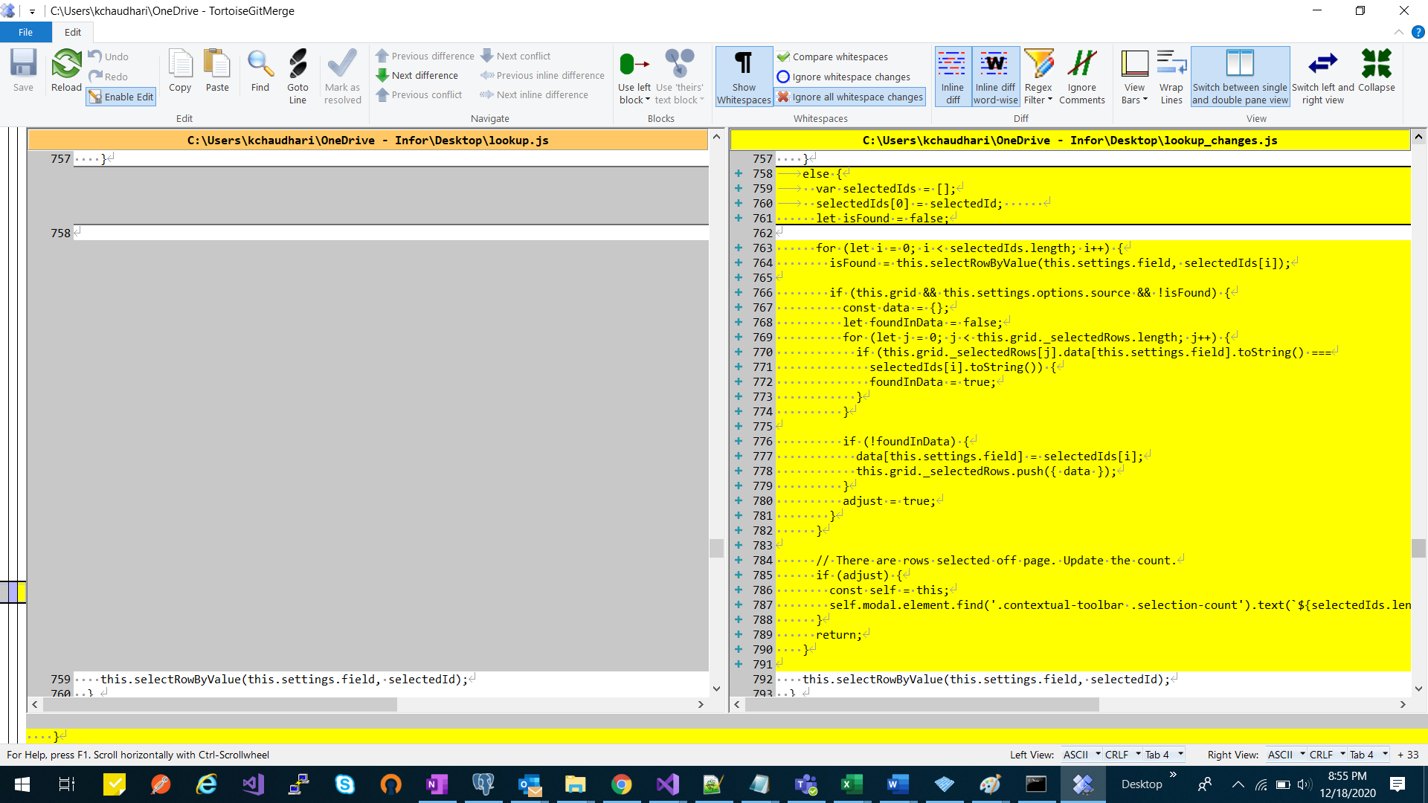Image resolution: width=1428 pixels, height=803 pixels.
Task: Toggle Show Whitespaces
Action: pyautogui.click(x=744, y=76)
